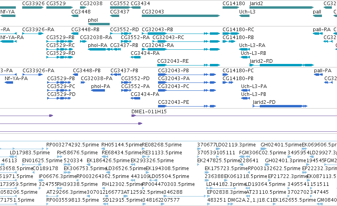Open protein CG32043-PB
This screenshot has height=206, width=337.
click(x=173, y=71)
